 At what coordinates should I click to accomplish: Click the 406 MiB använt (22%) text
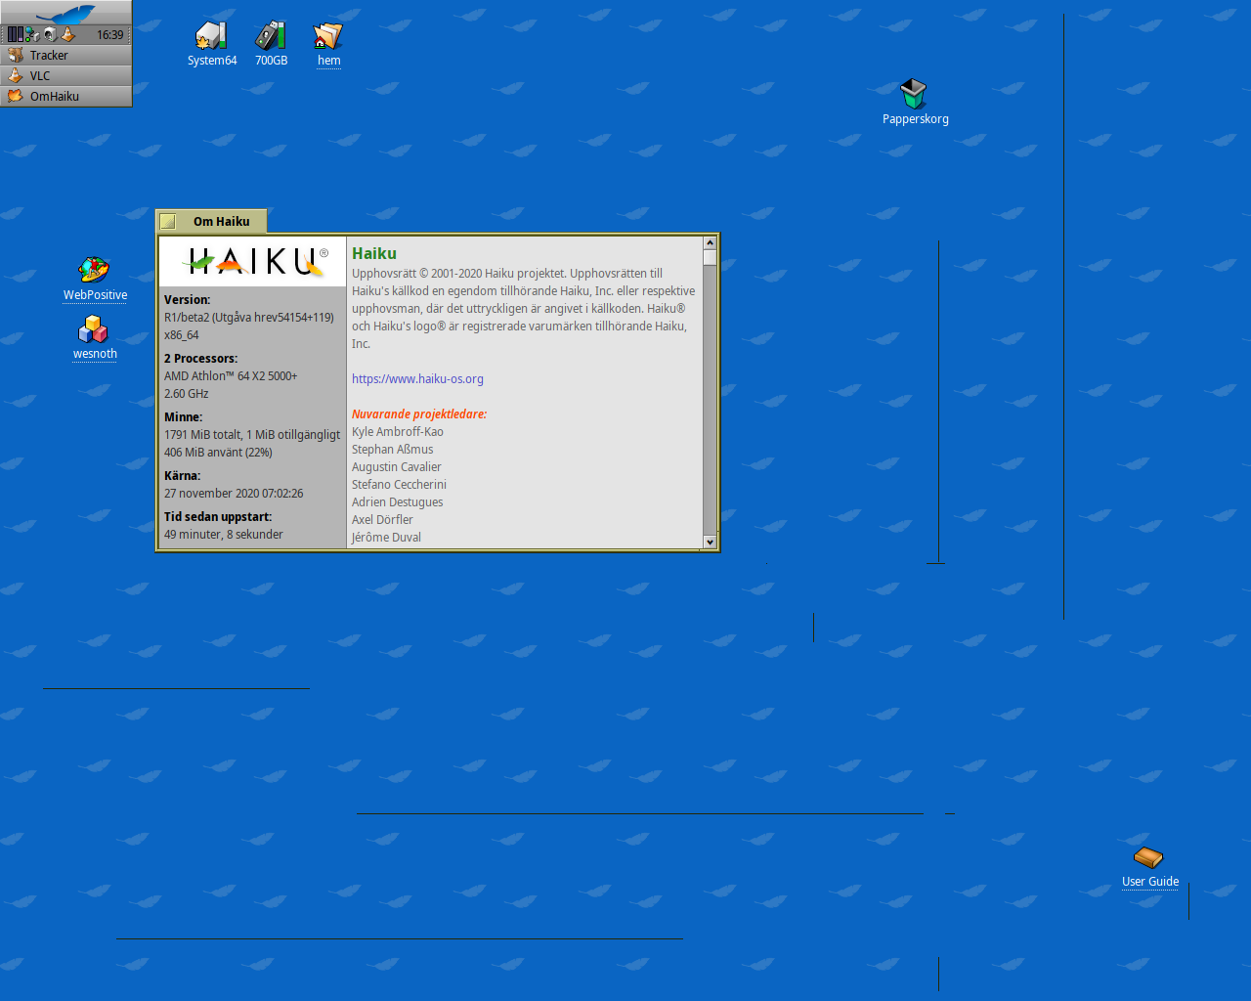[x=218, y=453]
